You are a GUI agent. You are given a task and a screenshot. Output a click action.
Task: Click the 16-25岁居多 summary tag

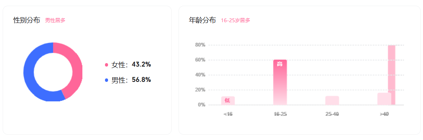tap(236, 20)
